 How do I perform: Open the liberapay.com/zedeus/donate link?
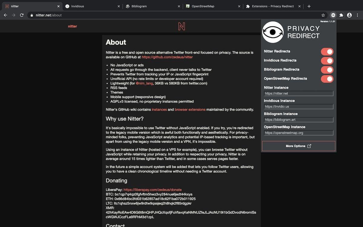[x=152, y=190]
